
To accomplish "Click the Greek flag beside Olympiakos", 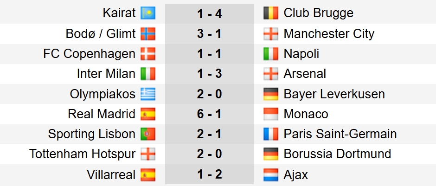I will tap(148, 94).
